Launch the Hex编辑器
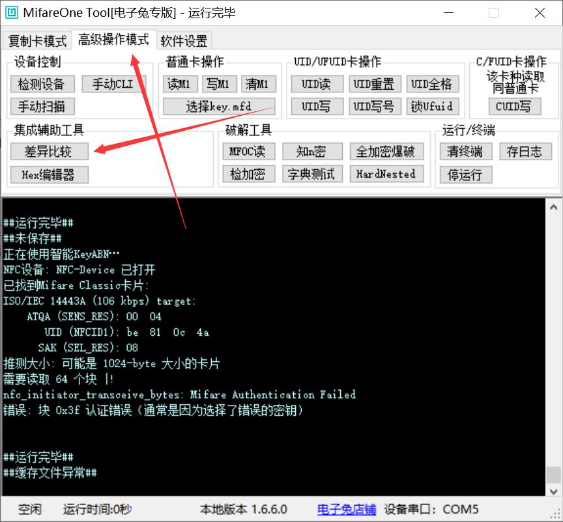Screen dimensions: 563x522 click(x=49, y=174)
